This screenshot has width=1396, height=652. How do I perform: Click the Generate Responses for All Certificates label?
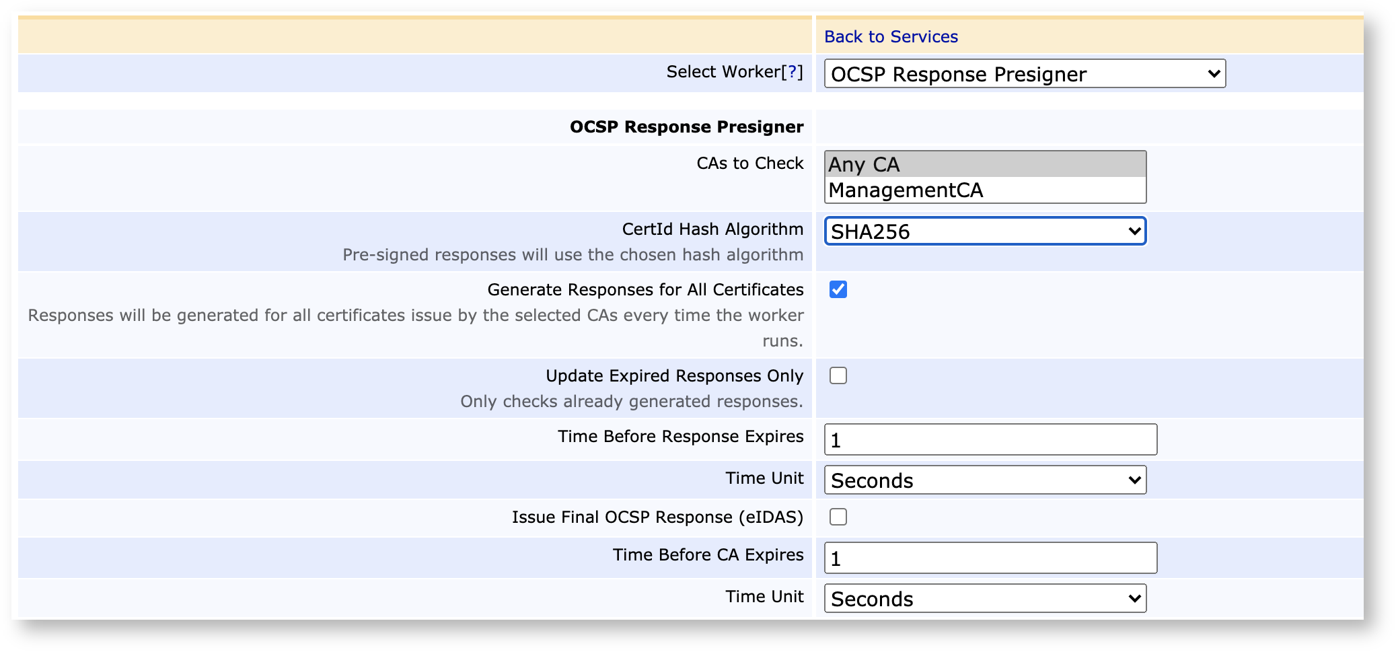tap(645, 289)
